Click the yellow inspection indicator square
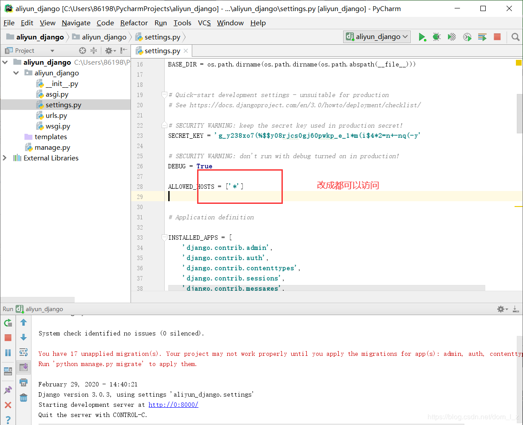Screen dimensions: 523x425 [x=518, y=62]
